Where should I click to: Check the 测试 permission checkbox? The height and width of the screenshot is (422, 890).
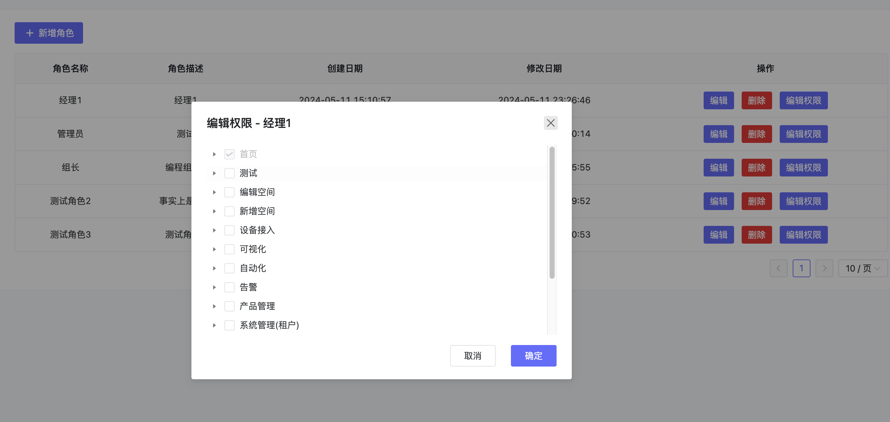229,173
